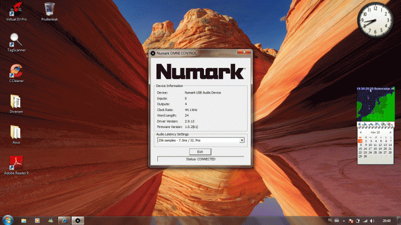Viewport: 401px width, 225px height.
Task: Launch TagScanner from the desktop
Action: tap(16, 42)
